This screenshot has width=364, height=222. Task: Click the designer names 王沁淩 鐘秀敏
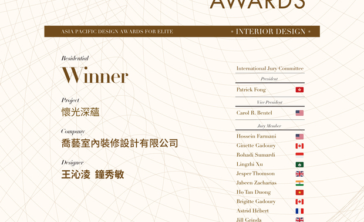click(93, 174)
